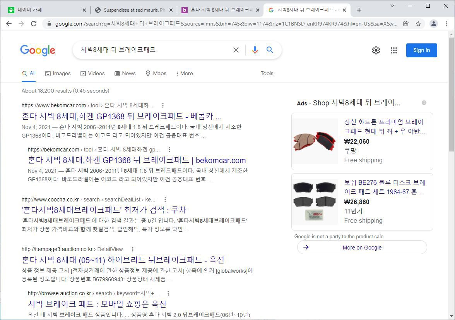Close the 혼다 시빅 8세대 뒤 브레이크 tab
455x320 pixels.
(x=258, y=10)
